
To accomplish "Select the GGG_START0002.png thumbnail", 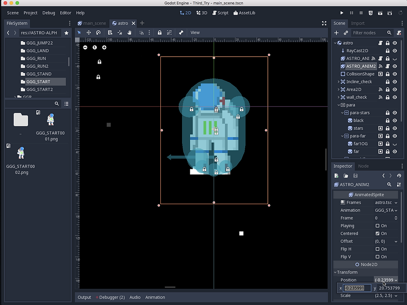I will point(21,153).
